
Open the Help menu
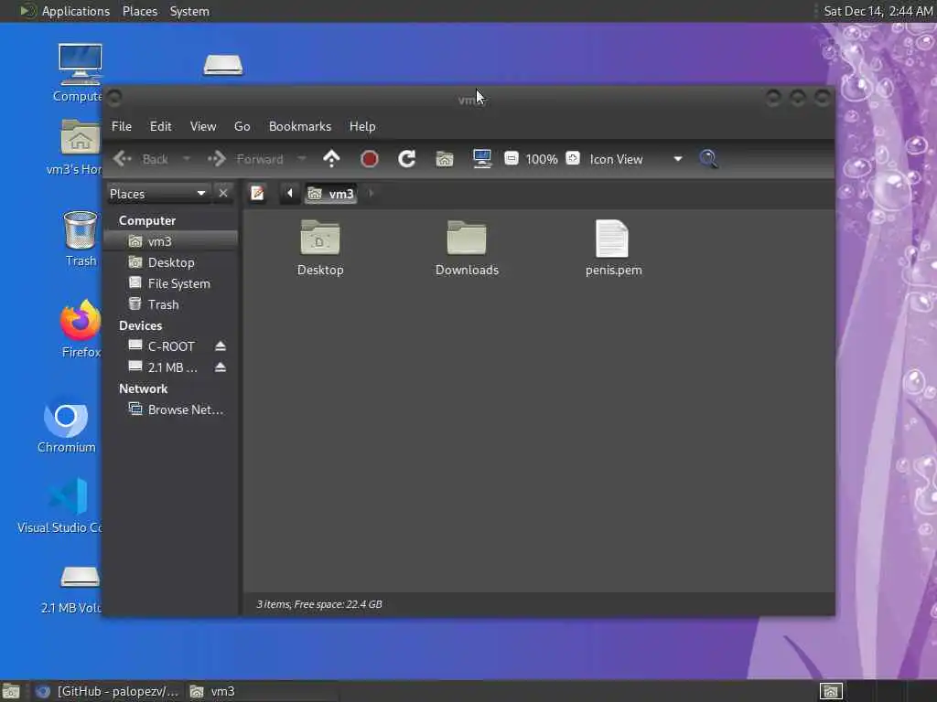(x=362, y=126)
